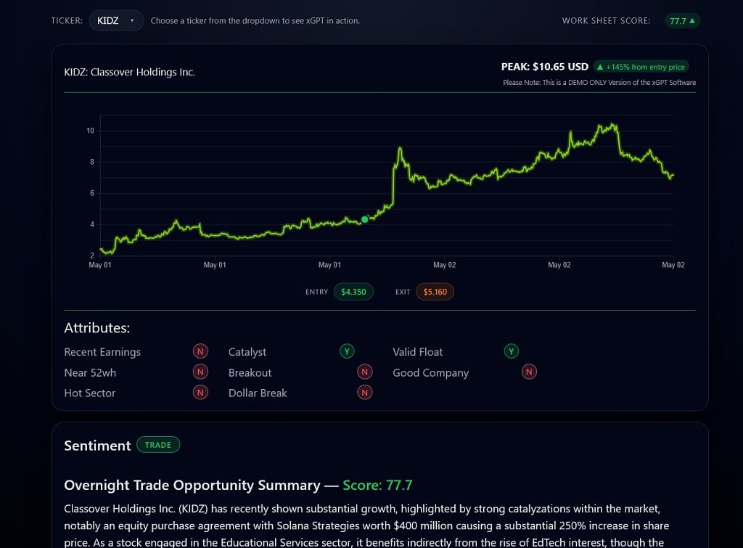The height and width of the screenshot is (548, 743).
Task: Click the EXIT price badge showing $5.160
Action: point(435,292)
